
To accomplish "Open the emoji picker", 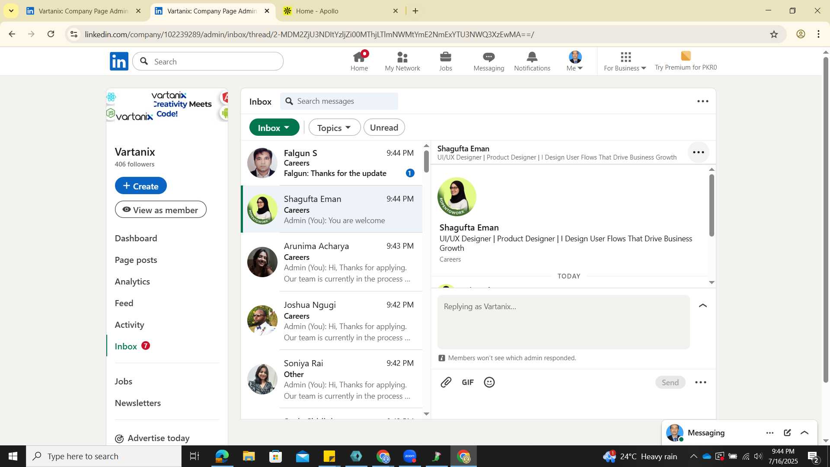I will [489, 382].
